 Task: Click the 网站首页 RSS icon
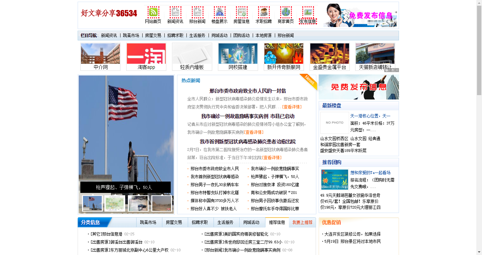153,12
